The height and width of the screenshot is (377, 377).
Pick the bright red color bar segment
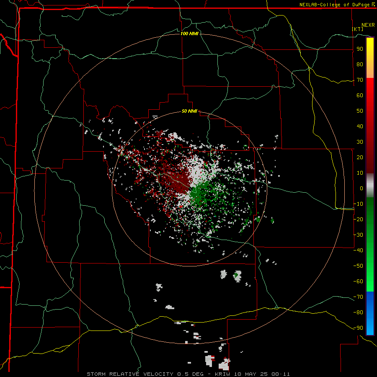(x=370, y=88)
